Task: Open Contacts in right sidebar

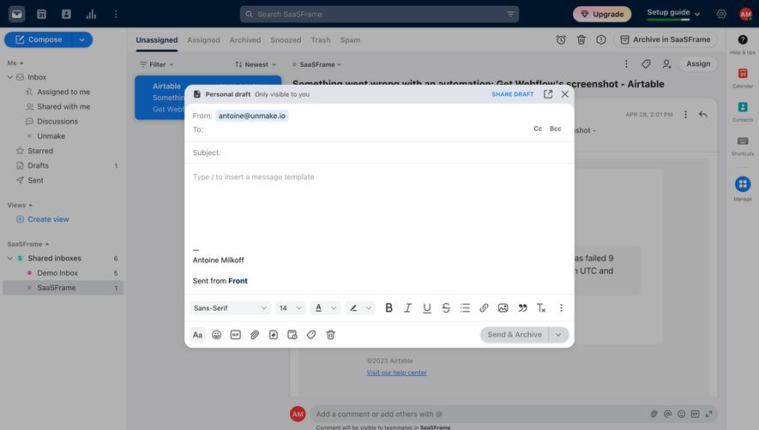Action: [743, 111]
